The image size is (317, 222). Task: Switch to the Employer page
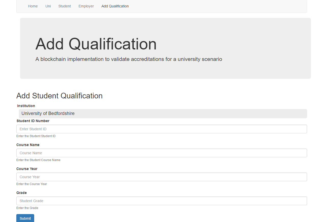click(86, 6)
